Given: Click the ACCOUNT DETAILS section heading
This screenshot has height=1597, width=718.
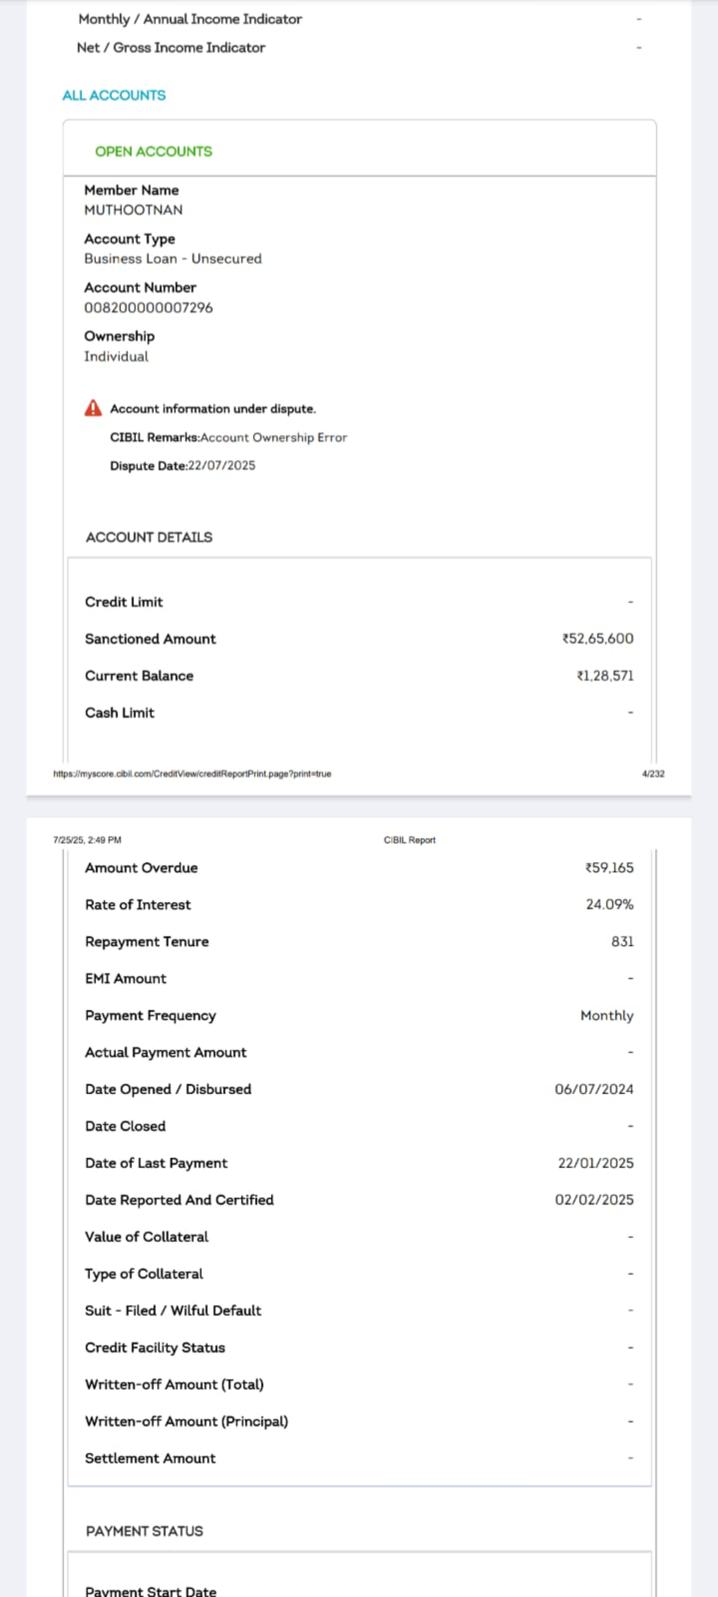Looking at the screenshot, I should [149, 537].
